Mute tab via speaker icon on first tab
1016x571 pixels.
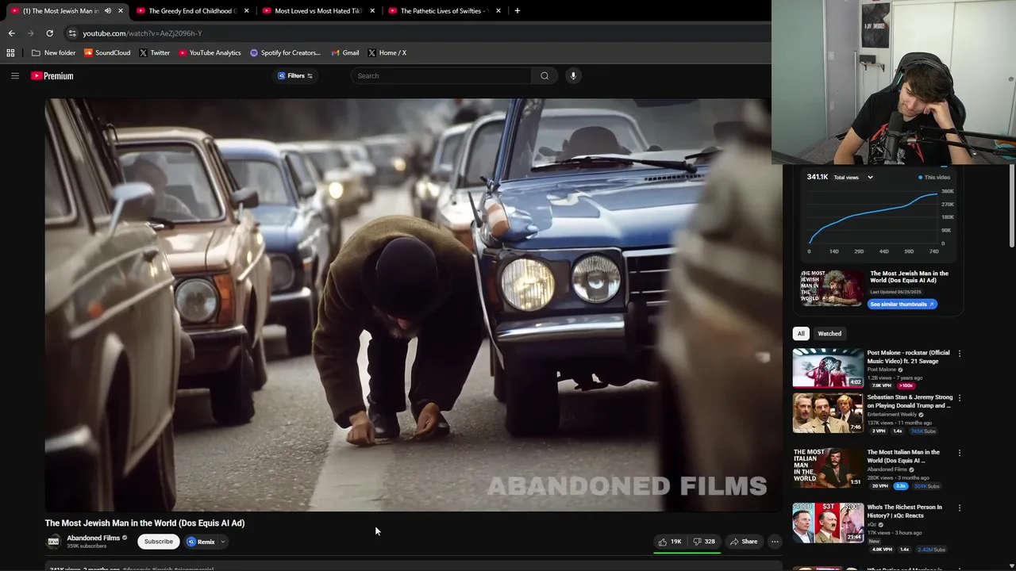click(108, 11)
